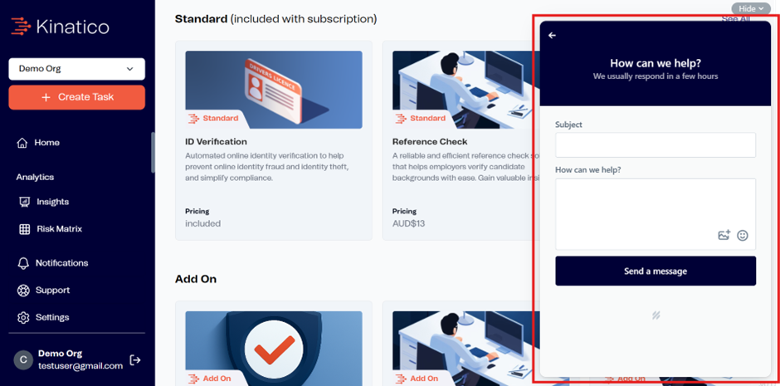
Task: Click the Insights chart icon
Action: (24, 202)
